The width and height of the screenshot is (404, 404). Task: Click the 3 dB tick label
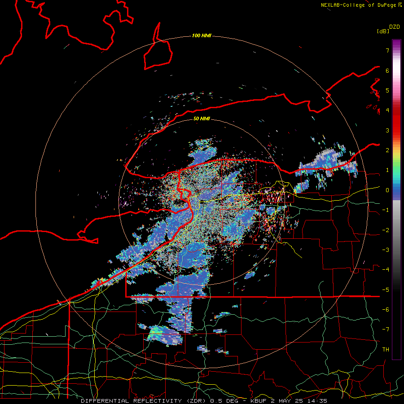coord(387,130)
